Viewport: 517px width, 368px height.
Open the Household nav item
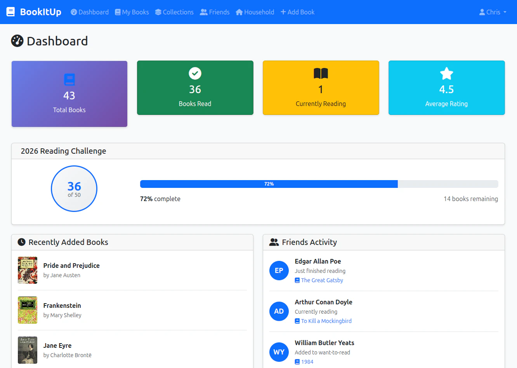pos(255,12)
